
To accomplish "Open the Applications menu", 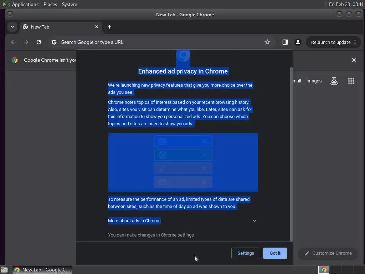I will pyautogui.click(x=25, y=4).
